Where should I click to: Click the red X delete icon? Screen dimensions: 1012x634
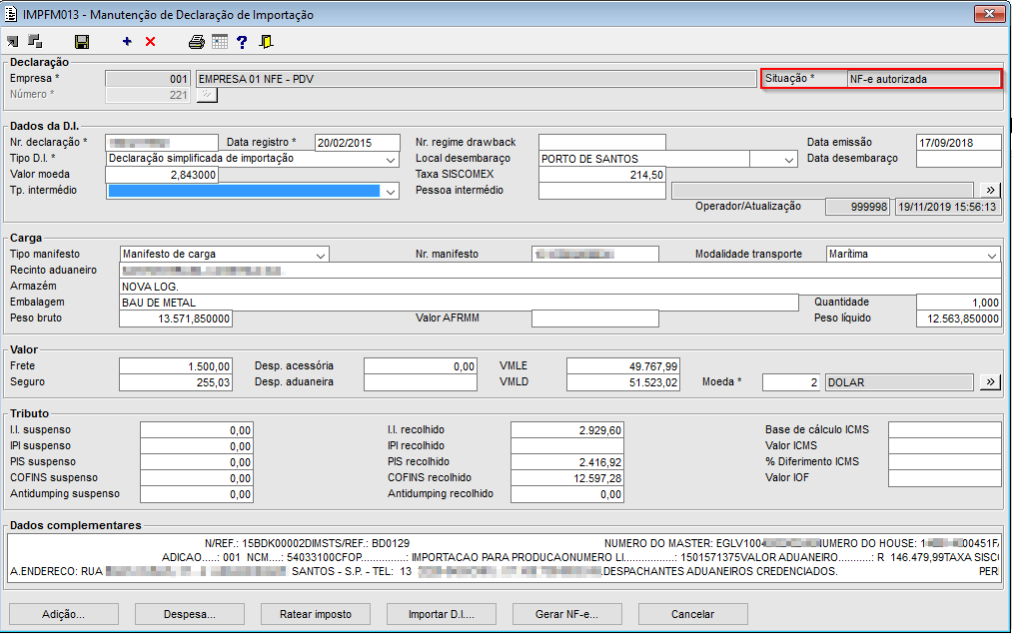(151, 42)
